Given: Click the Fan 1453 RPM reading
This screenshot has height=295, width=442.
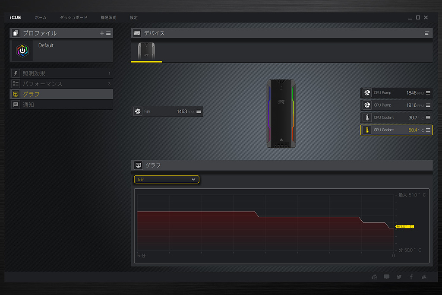Looking at the screenshot, I should pyautogui.click(x=186, y=112).
